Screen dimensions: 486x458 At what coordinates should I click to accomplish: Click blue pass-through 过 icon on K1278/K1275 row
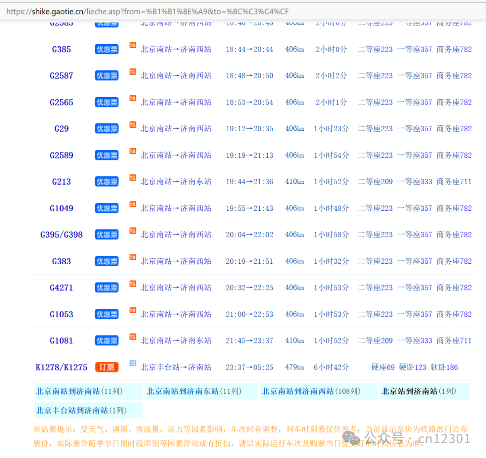[x=133, y=363]
